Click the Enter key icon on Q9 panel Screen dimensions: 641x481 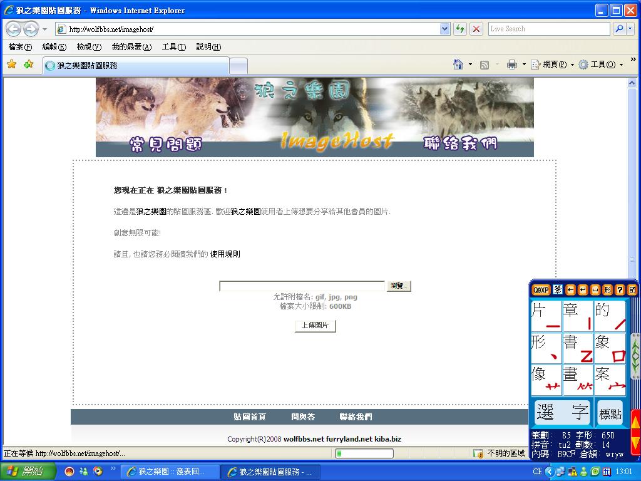point(583,290)
